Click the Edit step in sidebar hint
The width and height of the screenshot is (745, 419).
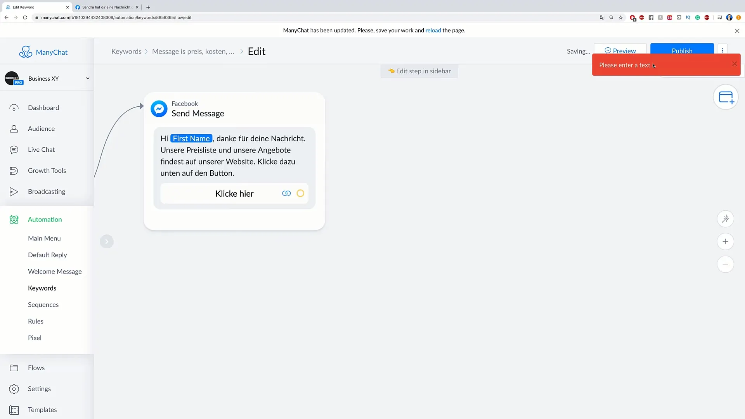[419, 71]
